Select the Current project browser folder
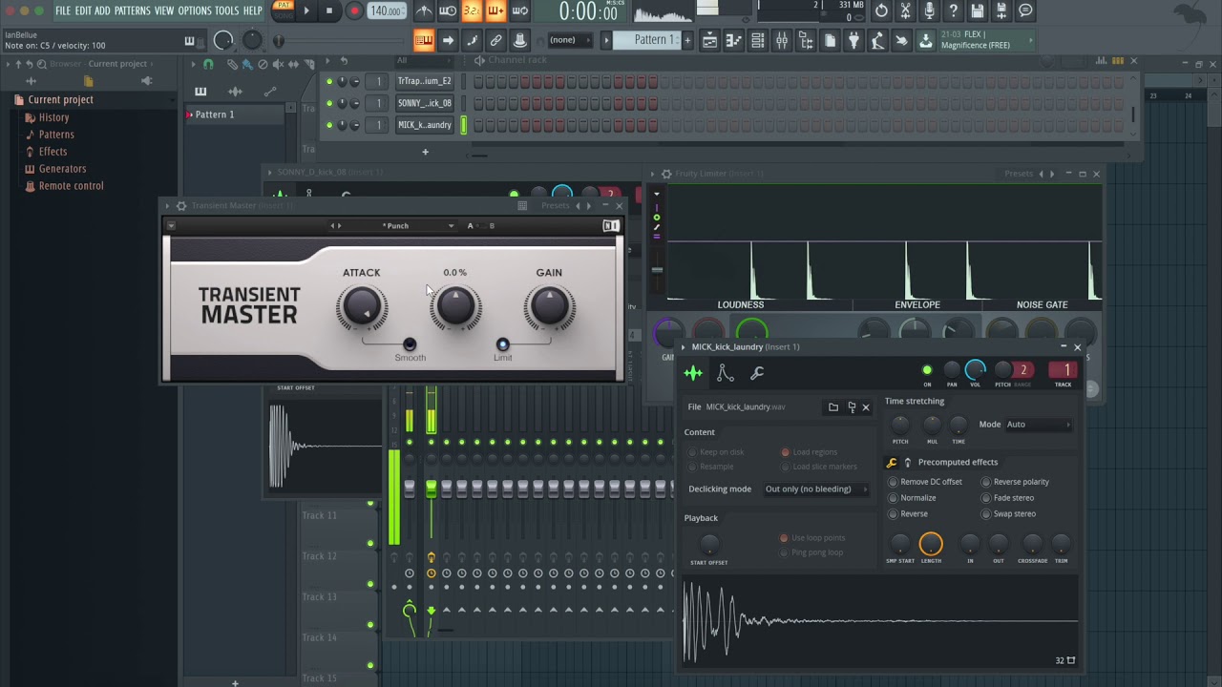The width and height of the screenshot is (1222, 687). 60,99
